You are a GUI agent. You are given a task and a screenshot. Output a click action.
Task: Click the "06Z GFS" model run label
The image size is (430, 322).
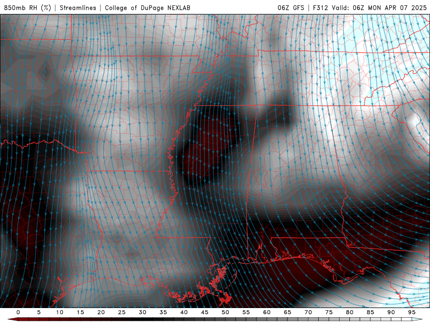291,8
